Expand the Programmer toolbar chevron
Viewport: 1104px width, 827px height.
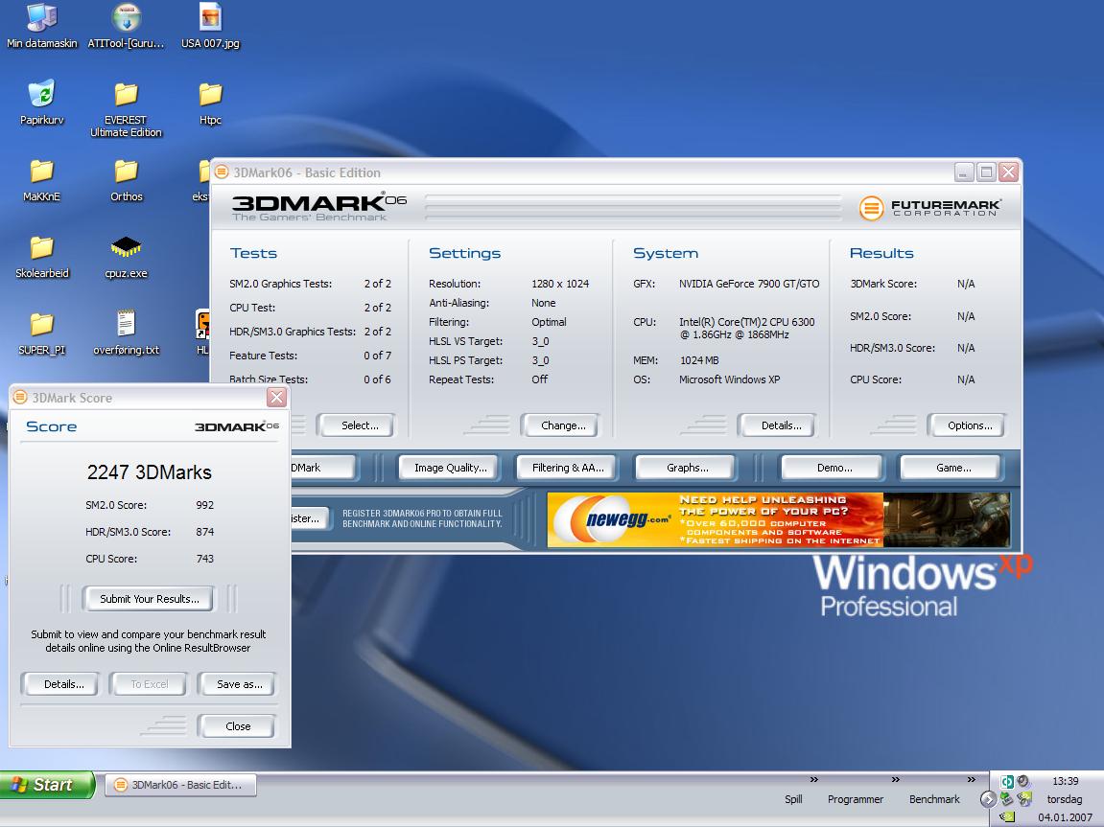(x=896, y=779)
